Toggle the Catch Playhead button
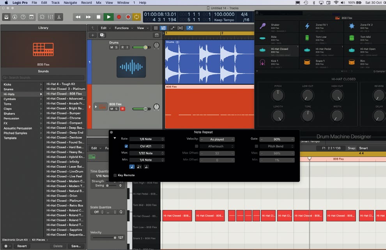 coord(189,28)
